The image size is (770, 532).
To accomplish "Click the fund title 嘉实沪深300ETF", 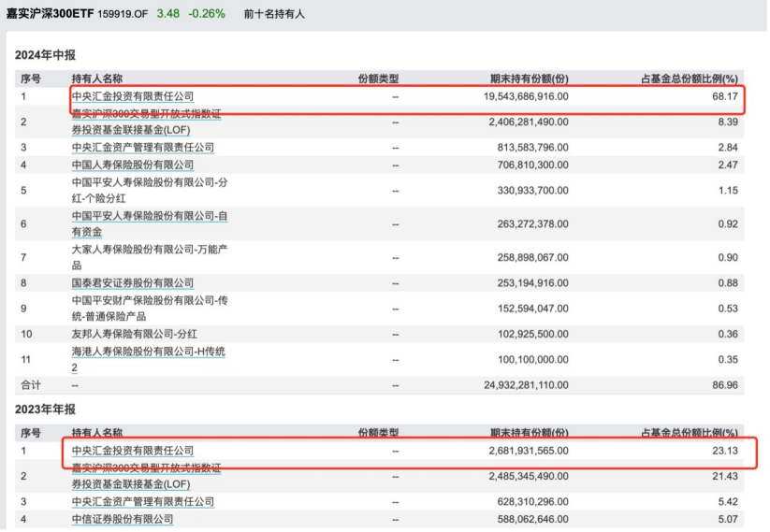I will pos(51,14).
